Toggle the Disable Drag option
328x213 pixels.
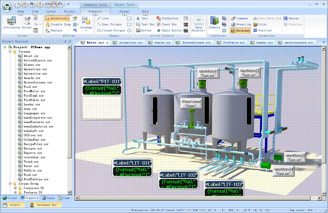58,24
